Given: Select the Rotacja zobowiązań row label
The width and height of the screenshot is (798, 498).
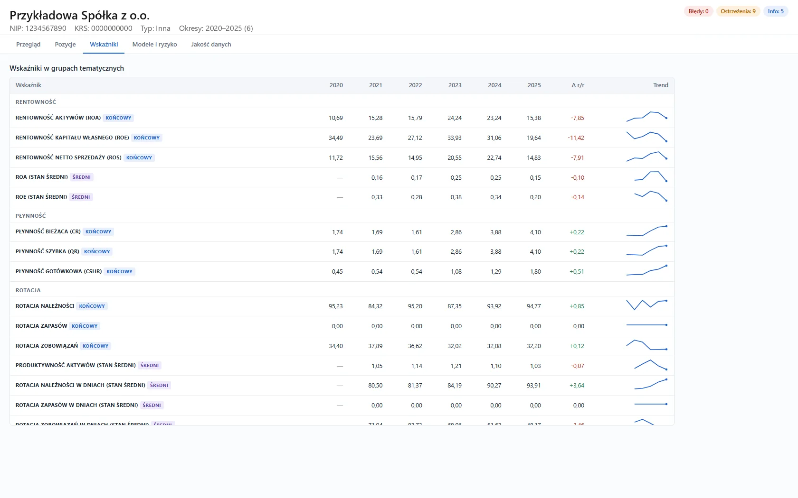Looking at the screenshot, I should [47, 346].
